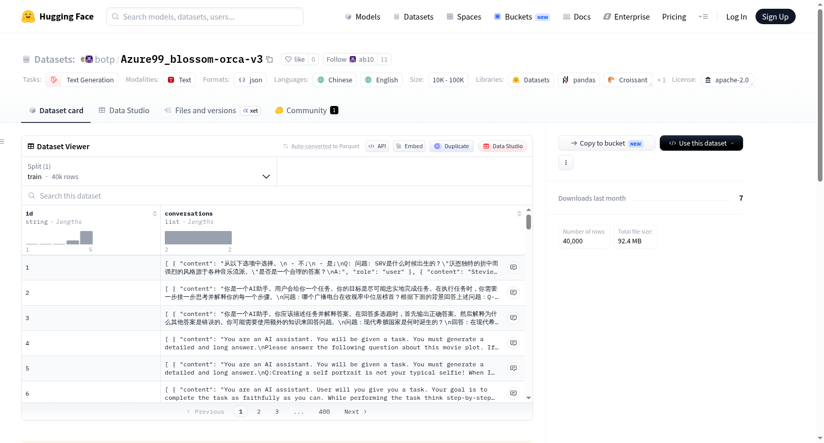The width and height of the screenshot is (824, 443).
Task: Show additional libraries with +1
Action: pyautogui.click(x=661, y=80)
